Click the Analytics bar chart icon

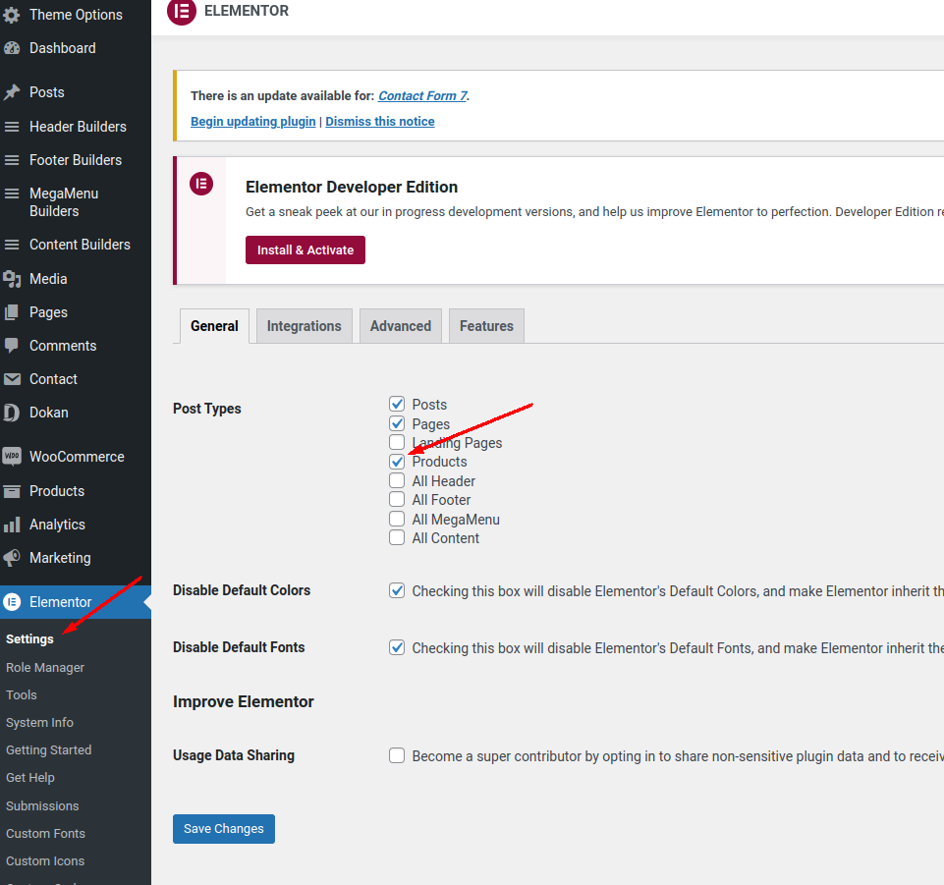[12, 525]
